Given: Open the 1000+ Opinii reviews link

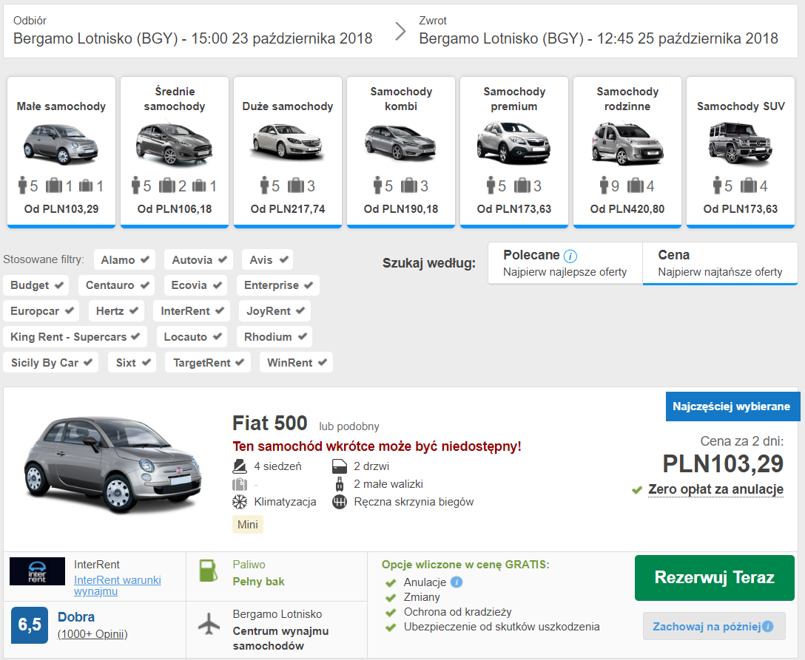Looking at the screenshot, I should 92,634.
